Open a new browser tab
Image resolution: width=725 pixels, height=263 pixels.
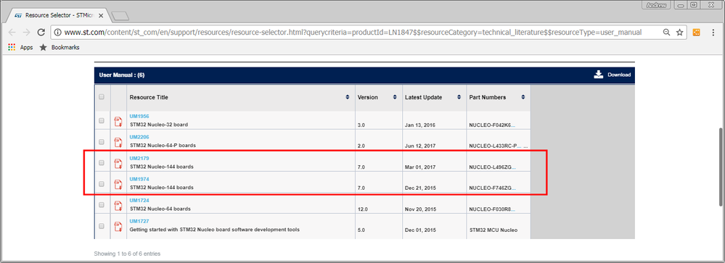click(x=120, y=17)
